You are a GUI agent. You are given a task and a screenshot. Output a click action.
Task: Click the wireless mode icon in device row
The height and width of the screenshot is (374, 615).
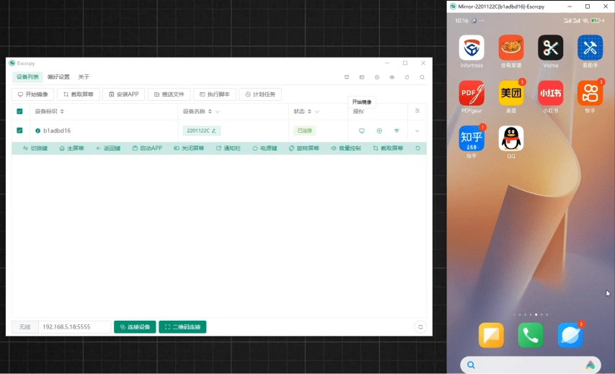tap(397, 130)
